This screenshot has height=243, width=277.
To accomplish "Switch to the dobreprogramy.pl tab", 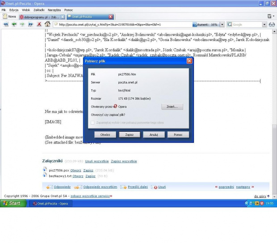I will (42, 17).
